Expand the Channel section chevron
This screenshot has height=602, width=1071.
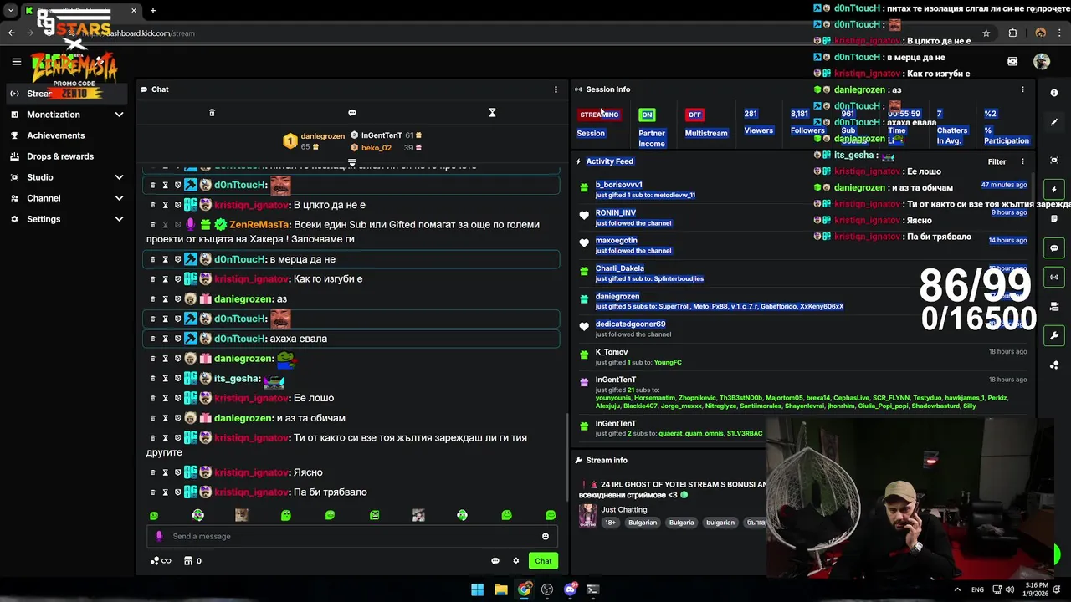coord(119,198)
